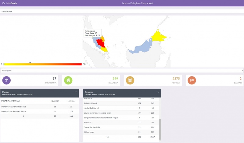
Task: Click the yellow-to-red gradient legend bar
Action: tap(42, 64)
